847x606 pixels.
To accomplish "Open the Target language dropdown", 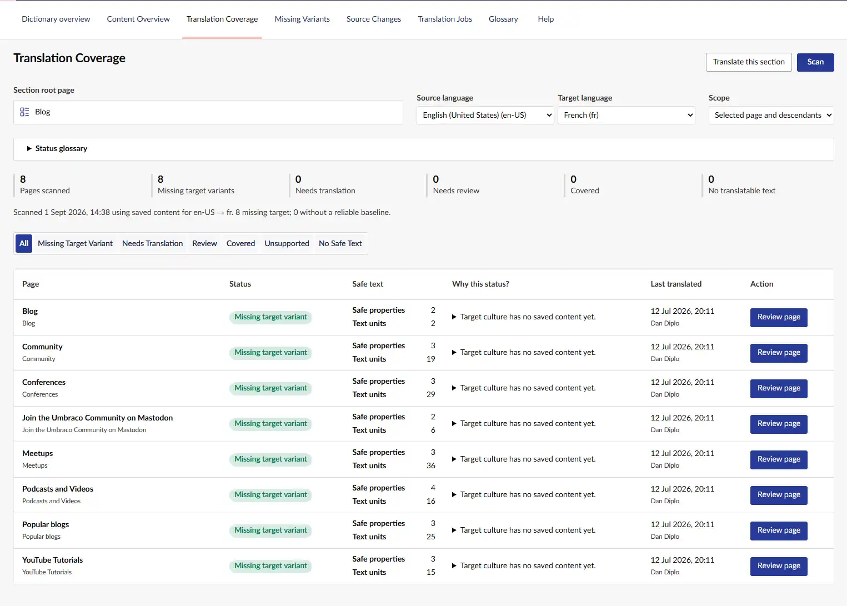I will click(x=627, y=115).
